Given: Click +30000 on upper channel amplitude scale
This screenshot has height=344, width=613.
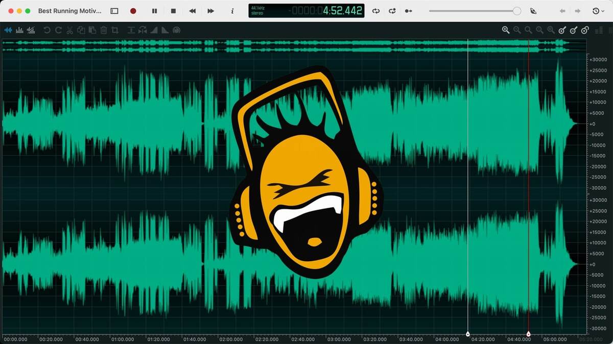Looking at the screenshot, I should click(x=598, y=60).
